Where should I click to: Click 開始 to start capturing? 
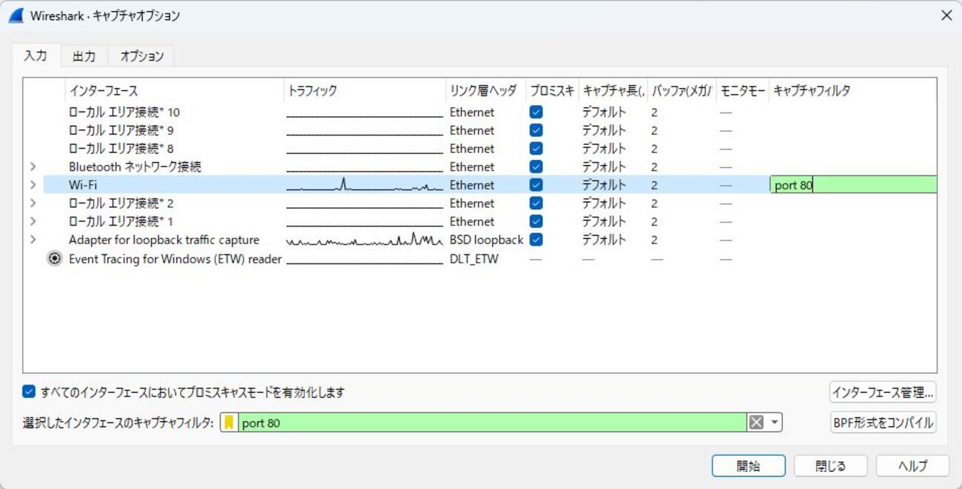pos(748,465)
